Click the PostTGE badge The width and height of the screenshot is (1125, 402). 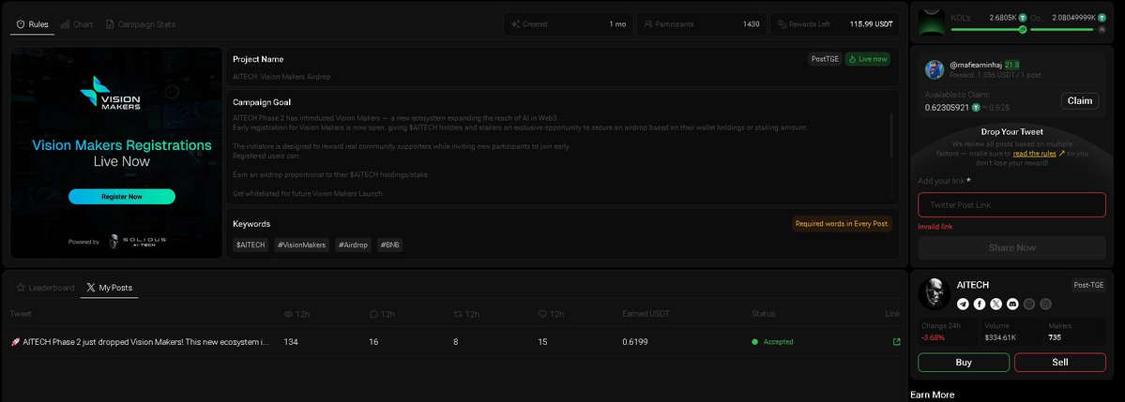tap(825, 59)
